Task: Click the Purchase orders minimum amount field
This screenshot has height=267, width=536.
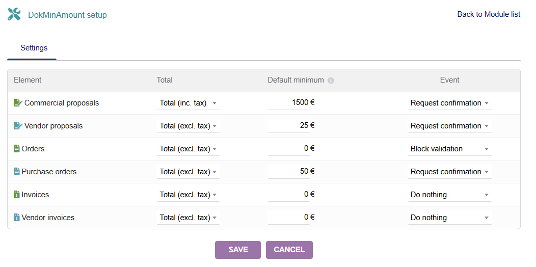Action: pos(288,171)
